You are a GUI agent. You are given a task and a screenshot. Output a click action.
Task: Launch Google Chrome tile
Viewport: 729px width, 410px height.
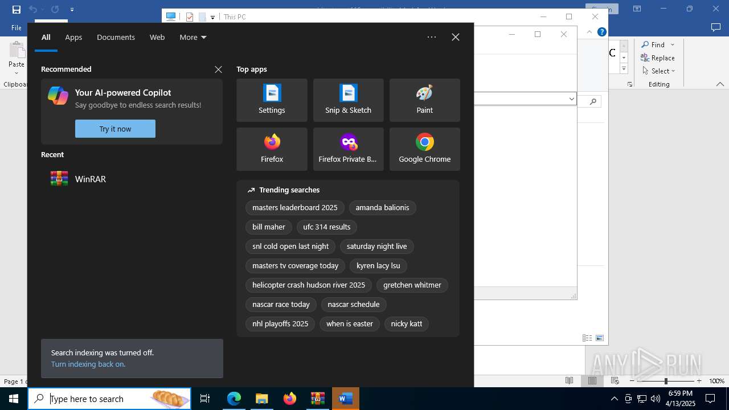(x=424, y=149)
